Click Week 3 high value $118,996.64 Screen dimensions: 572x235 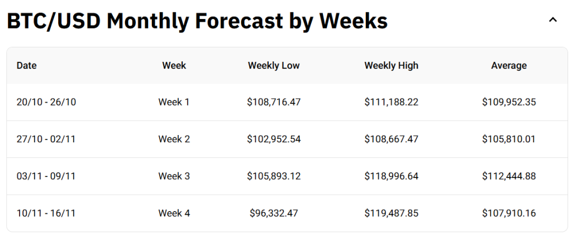click(391, 176)
